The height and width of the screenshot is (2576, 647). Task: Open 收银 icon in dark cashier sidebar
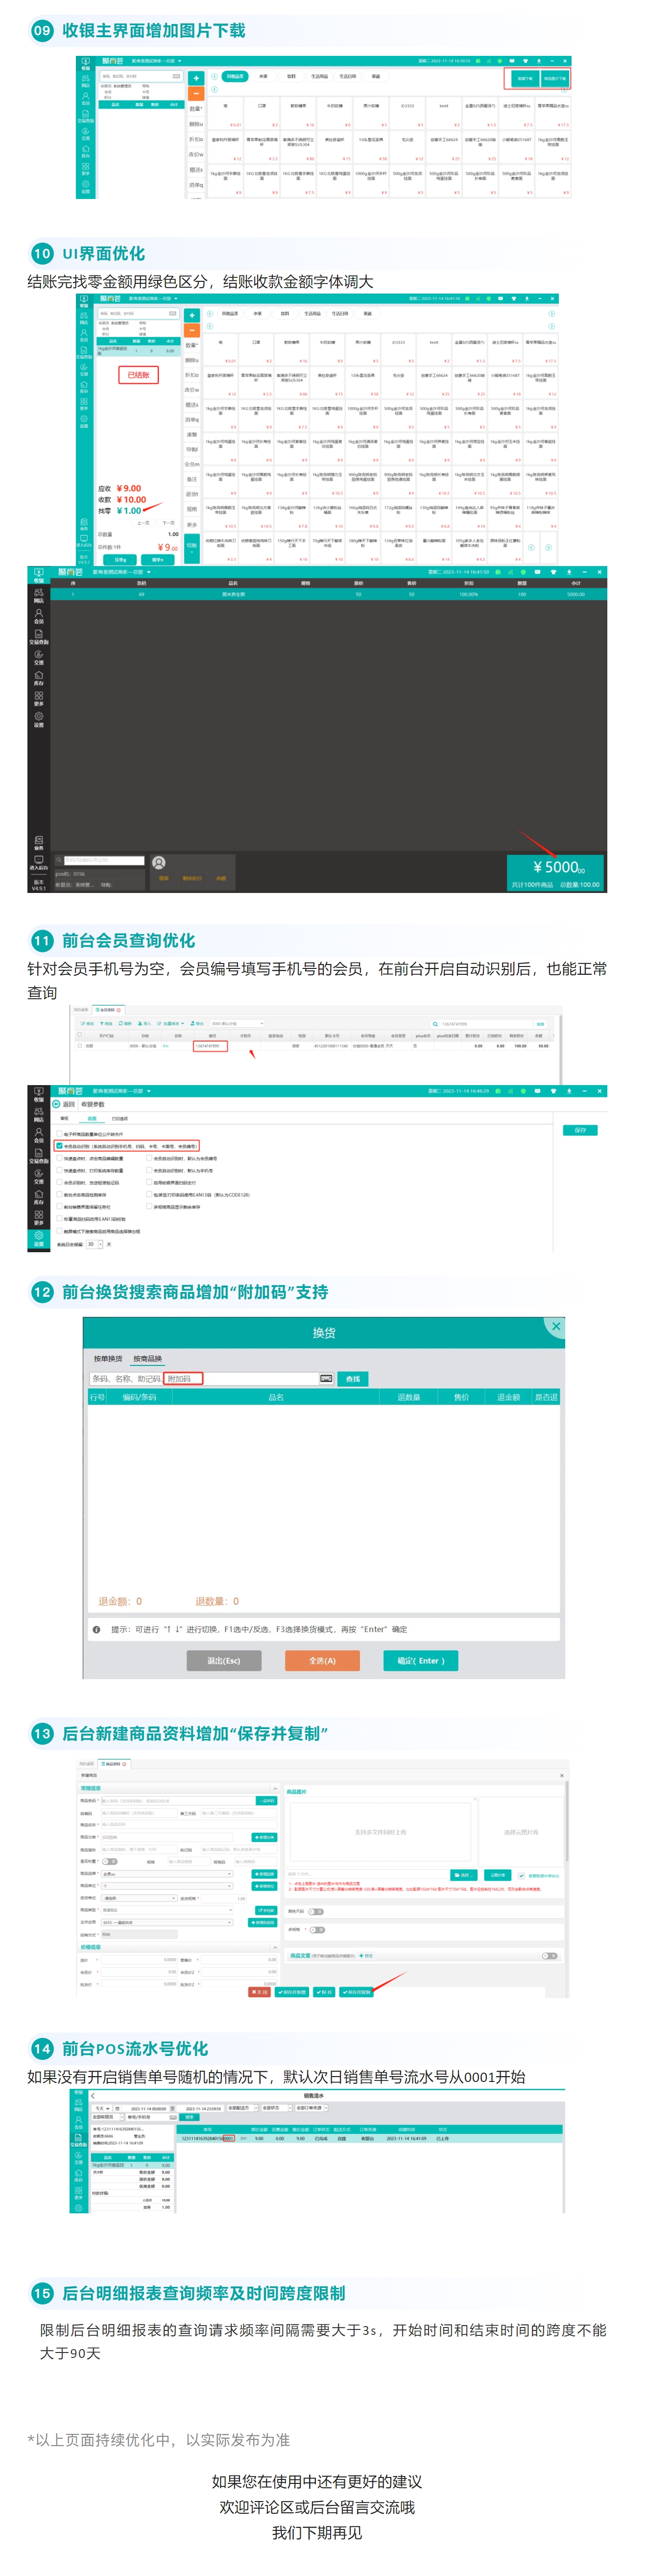(x=38, y=576)
